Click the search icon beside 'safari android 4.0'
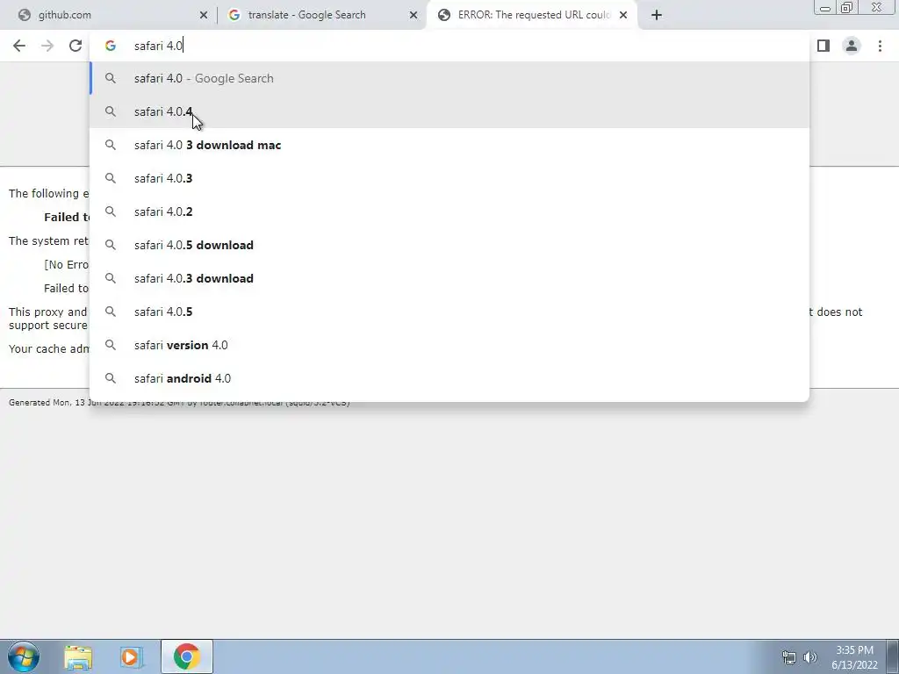899x674 pixels. point(111,377)
